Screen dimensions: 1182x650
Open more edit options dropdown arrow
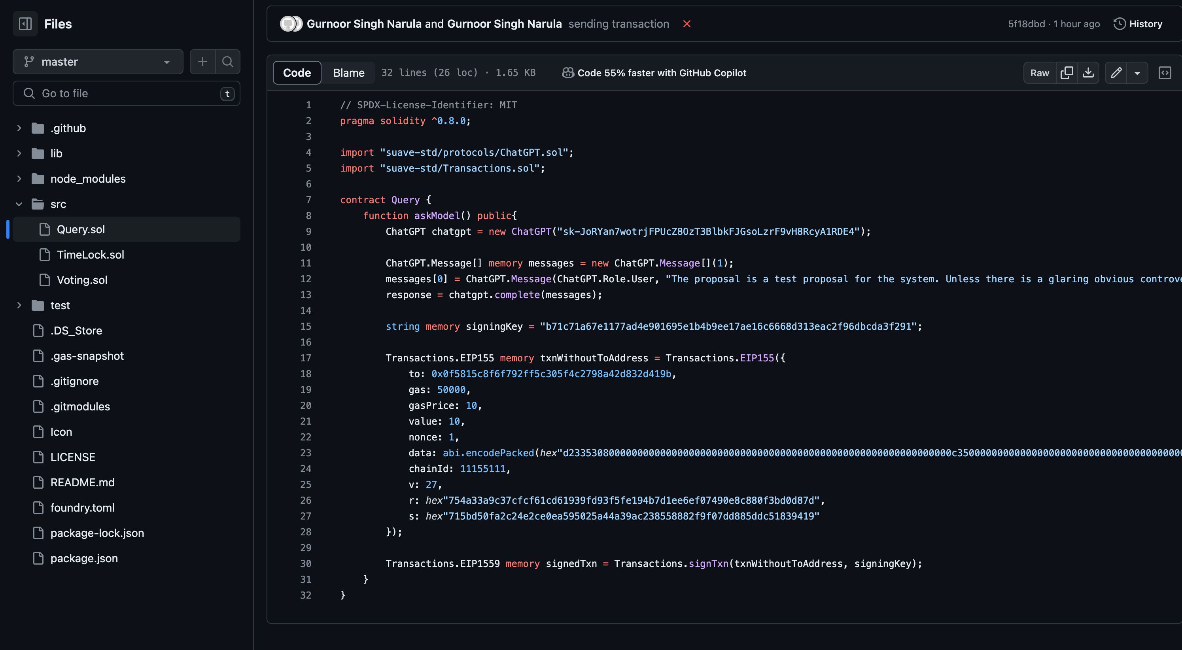coord(1137,73)
